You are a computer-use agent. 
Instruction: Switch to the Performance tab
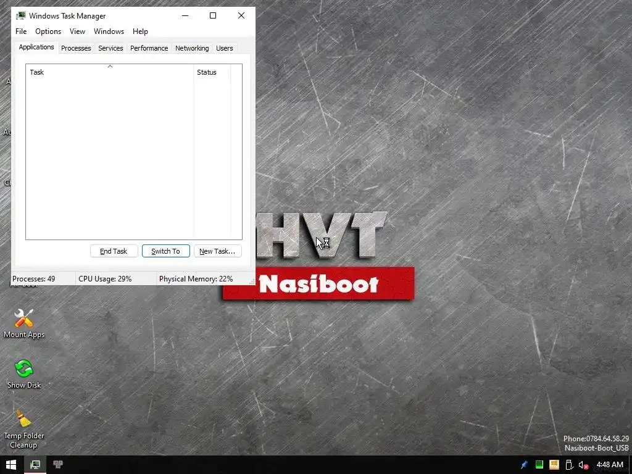(x=149, y=48)
